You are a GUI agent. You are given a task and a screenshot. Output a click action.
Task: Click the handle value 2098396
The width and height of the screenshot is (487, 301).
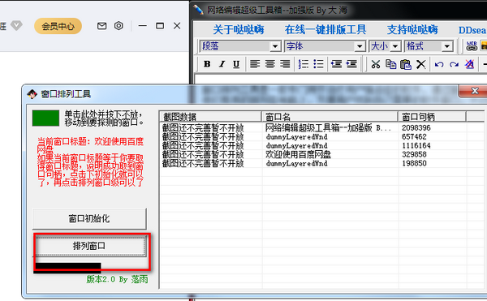[416, 128]
